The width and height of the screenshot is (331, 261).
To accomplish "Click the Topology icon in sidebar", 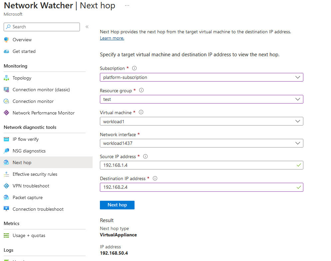I will point(6,78).
